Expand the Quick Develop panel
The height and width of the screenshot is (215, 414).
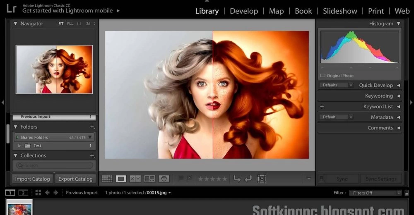[398, 85]
